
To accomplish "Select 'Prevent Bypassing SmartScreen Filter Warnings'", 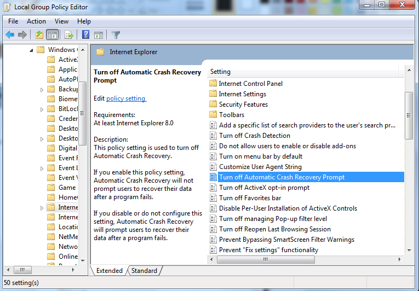I will coord(286,240).
